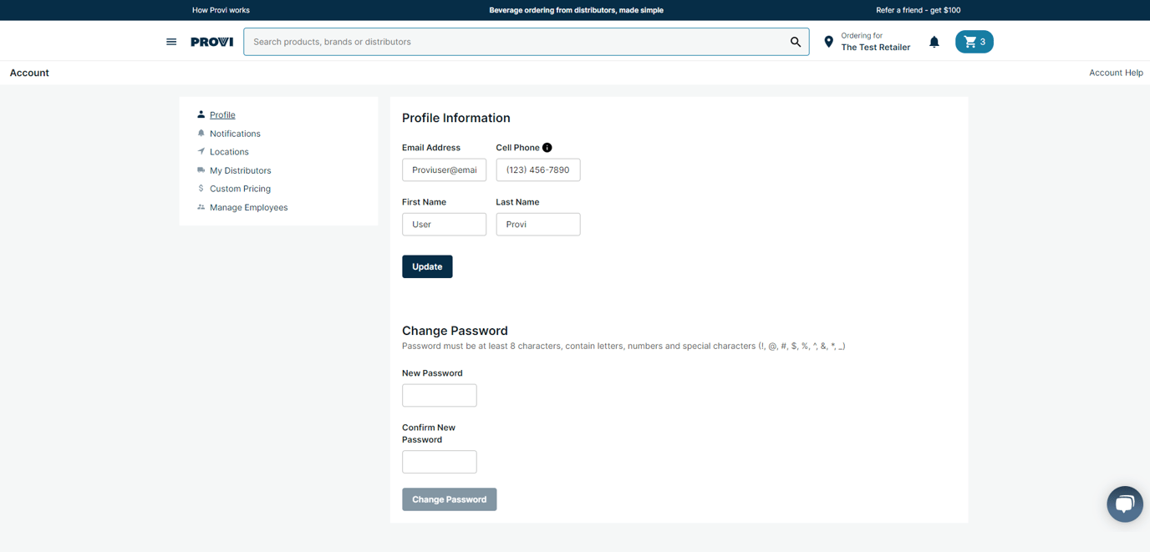The width and height of the screenshot is (1150, 552).
Task: Open Custom Pricing section
Action: (x=240, y=189)
